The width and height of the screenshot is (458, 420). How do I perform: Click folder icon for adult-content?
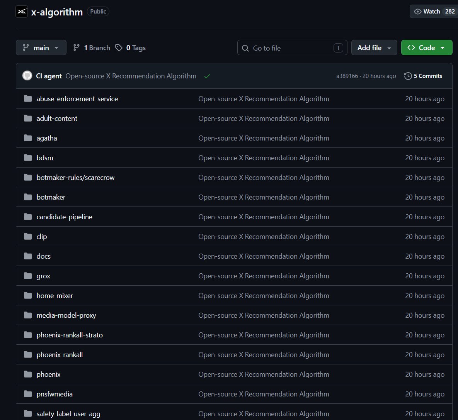pos(28,118)
